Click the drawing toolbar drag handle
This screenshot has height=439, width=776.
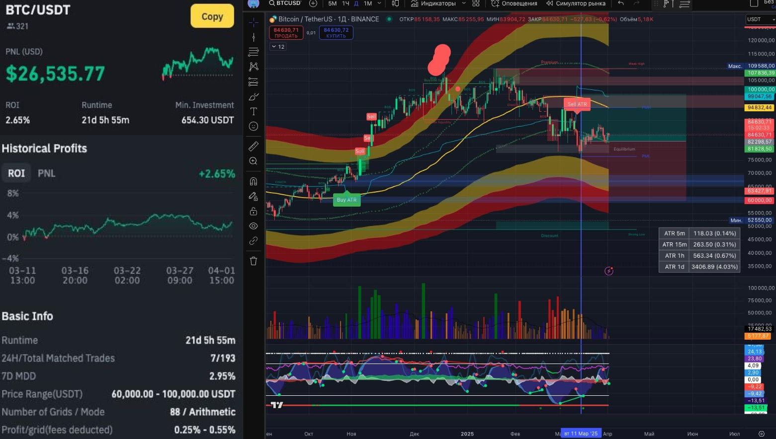[x=656, y=4]
